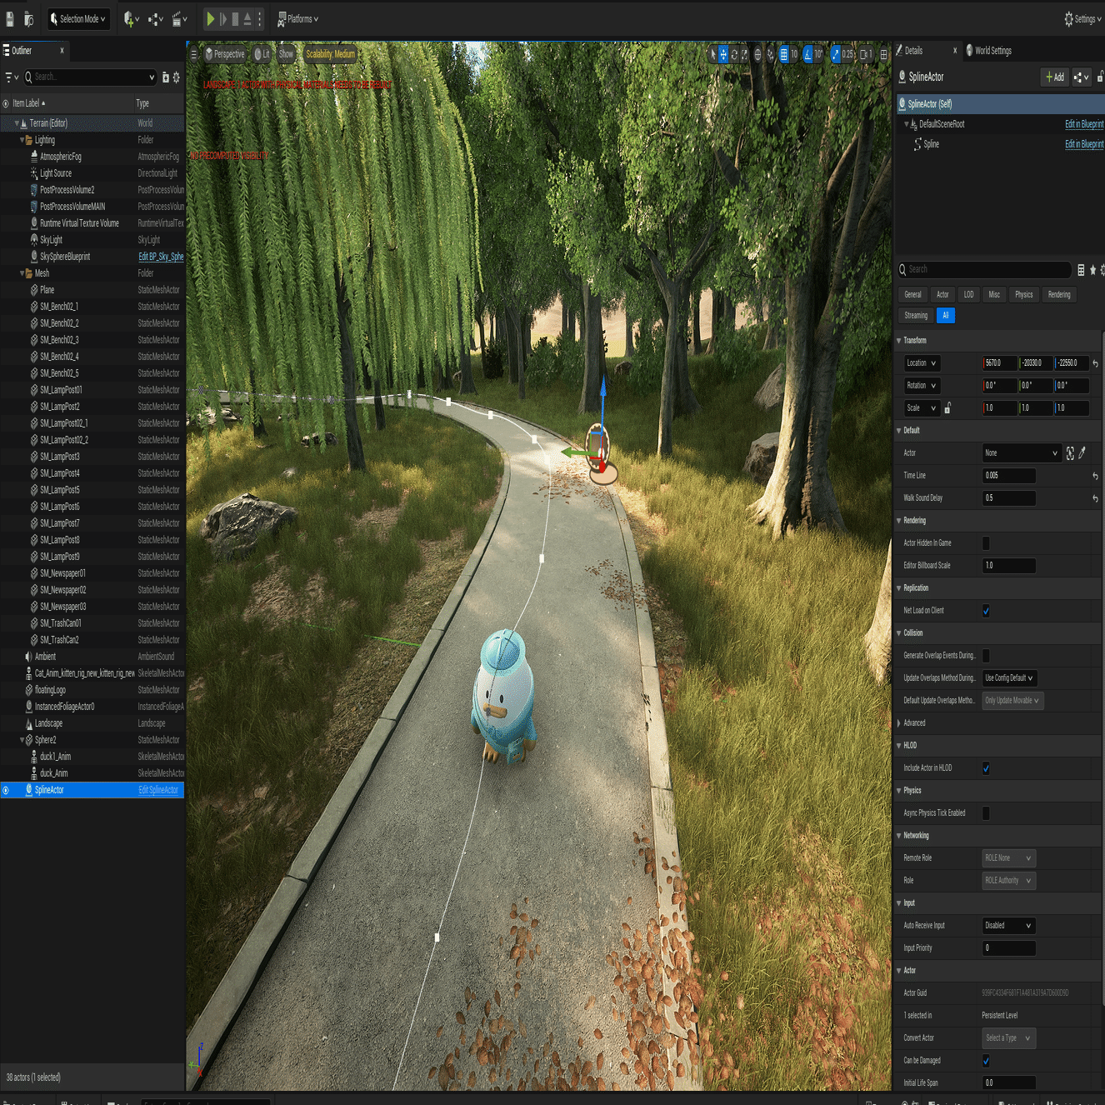
Task: Toggle rotation angle snapping
Action: click(807, 54)
